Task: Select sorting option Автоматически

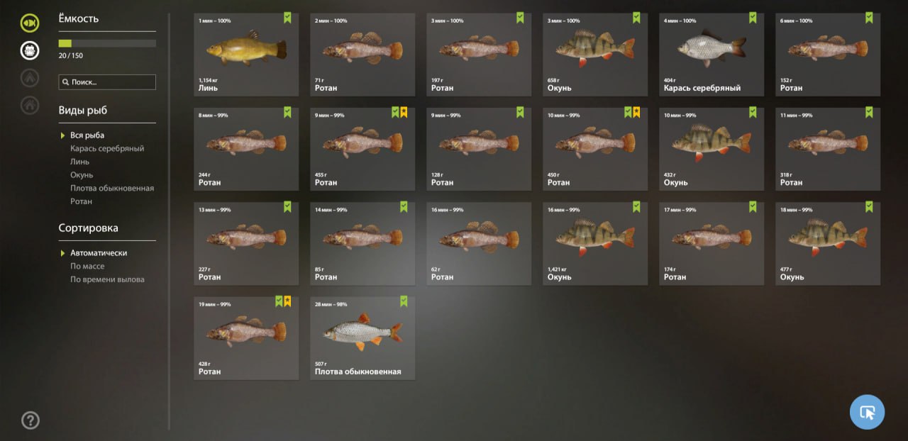Action: [99, 253]
